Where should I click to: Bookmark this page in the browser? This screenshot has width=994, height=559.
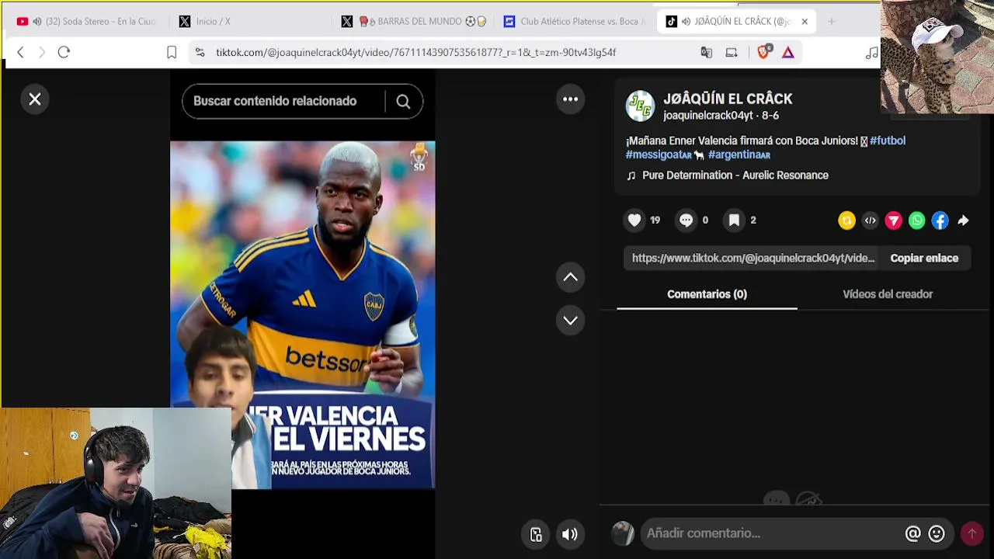click(172, 52)
